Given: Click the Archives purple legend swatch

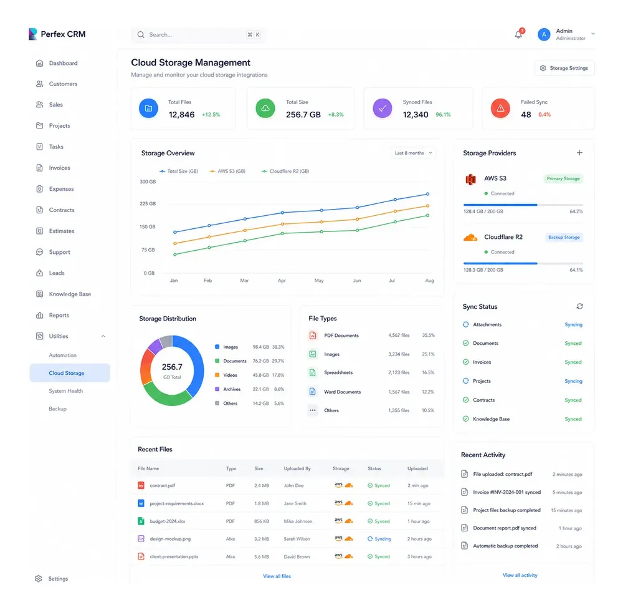Looking at the screenshot, I should pos(217,389).
